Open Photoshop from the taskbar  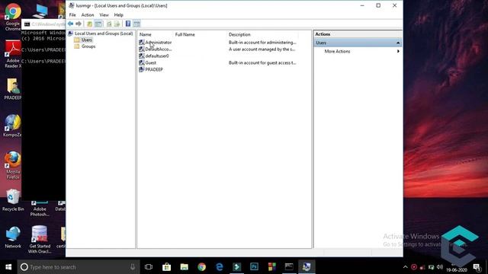click(254, 267)
